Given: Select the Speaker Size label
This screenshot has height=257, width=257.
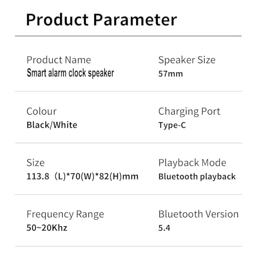Looking at the screenshot, I should coord(187,60).
